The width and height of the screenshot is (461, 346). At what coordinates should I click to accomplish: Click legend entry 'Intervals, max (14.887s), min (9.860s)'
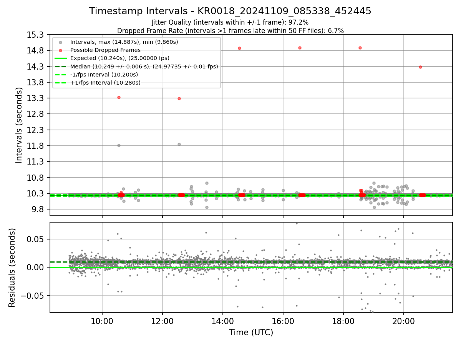pyautogui.click(x=124, y=42)
